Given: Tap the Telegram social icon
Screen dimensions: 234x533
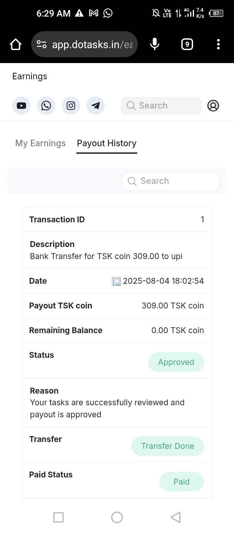Looking at the screenshot, I should (96, 106).
